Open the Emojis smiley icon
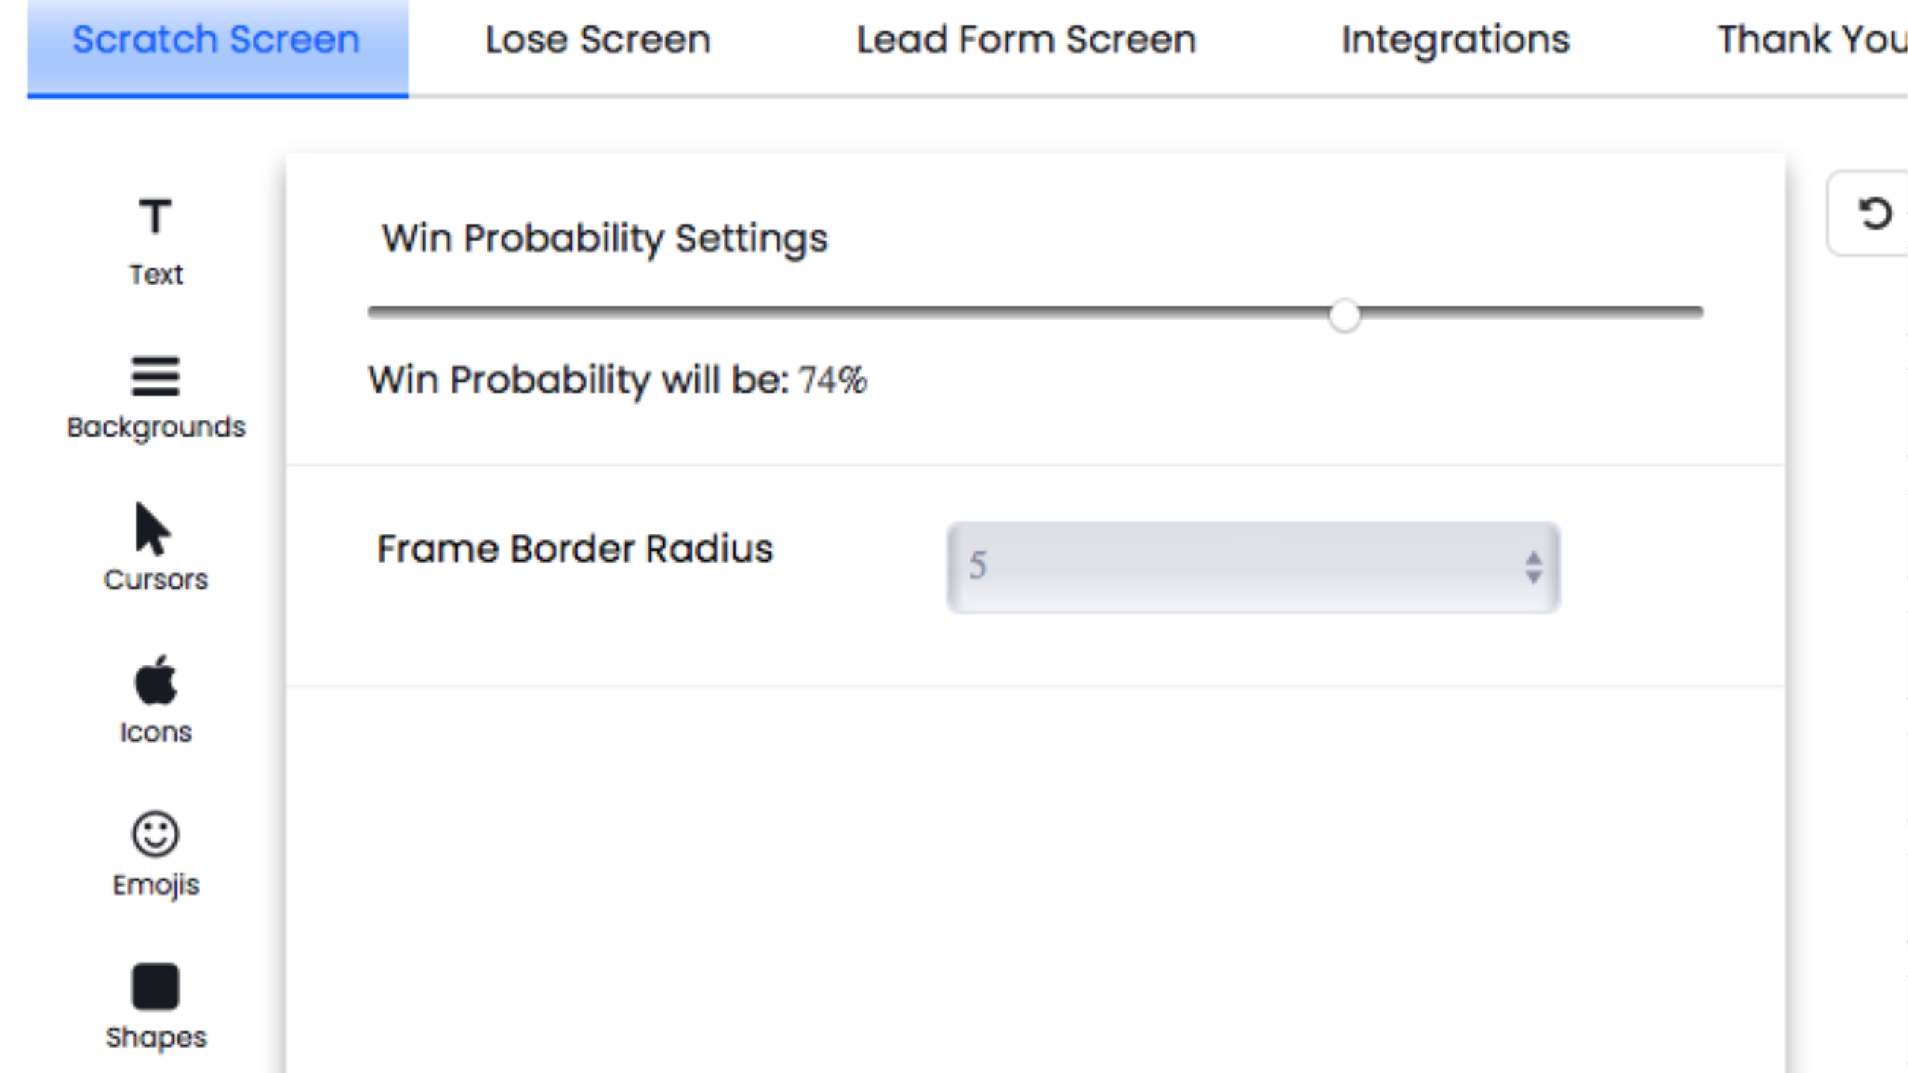The height and width of the screenshot is (1073, 1908). [x=155, y=833]
